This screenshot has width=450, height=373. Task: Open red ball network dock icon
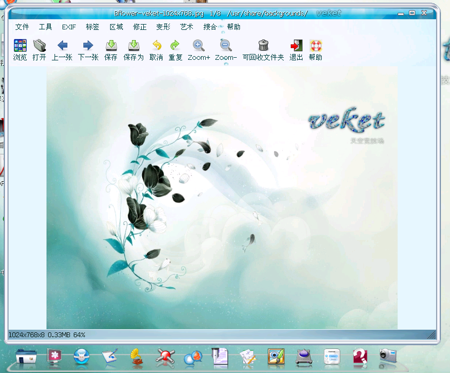click(165, 357)
